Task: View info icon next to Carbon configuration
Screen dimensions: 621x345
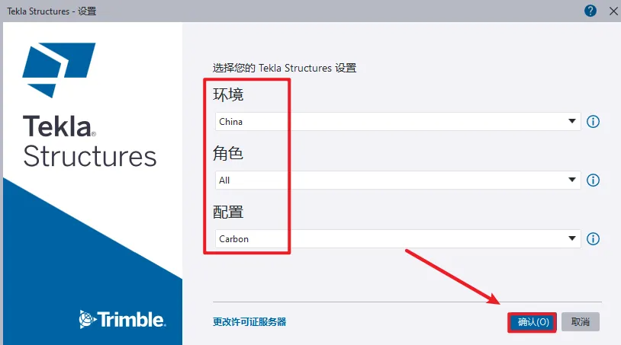Action: pos(593,238)
